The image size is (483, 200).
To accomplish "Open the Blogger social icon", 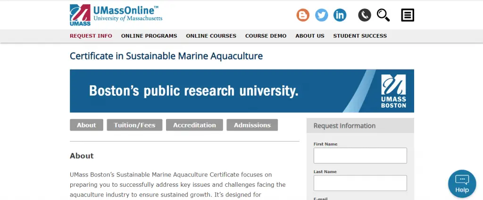I will (x=303, y=15).
